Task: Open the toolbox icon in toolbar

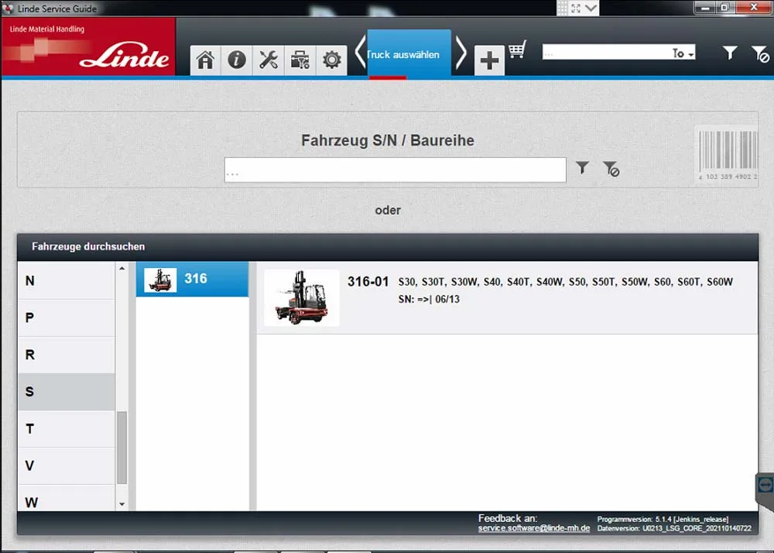Action: click(300, 60)
